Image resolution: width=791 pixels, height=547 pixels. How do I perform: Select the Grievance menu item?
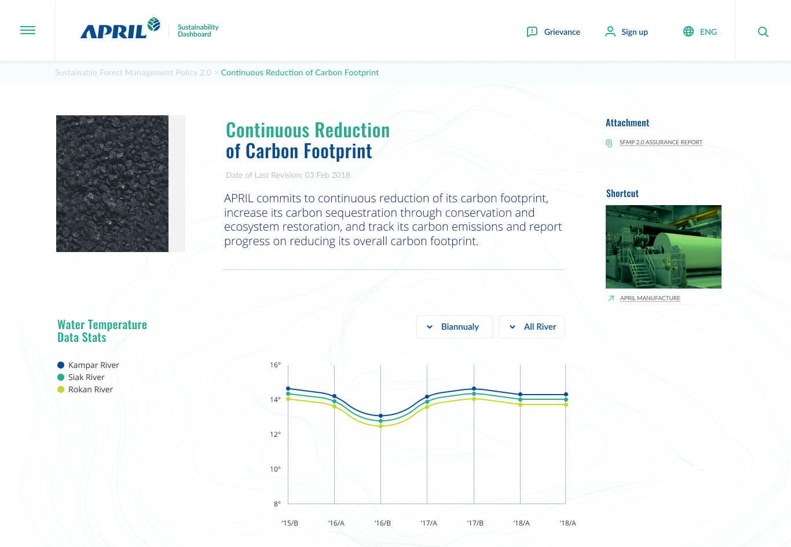(562, 32)
